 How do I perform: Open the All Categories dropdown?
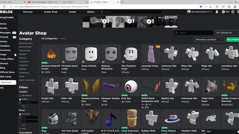227,33
